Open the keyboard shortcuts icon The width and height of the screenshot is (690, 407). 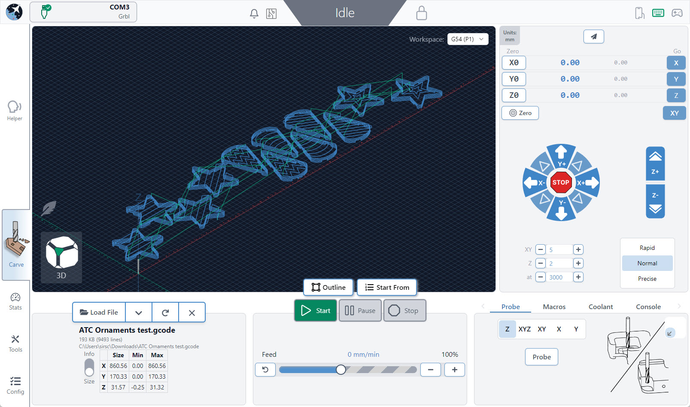click(658, 13)
